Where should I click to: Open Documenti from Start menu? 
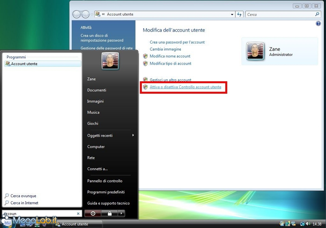(x=97, y=90)
